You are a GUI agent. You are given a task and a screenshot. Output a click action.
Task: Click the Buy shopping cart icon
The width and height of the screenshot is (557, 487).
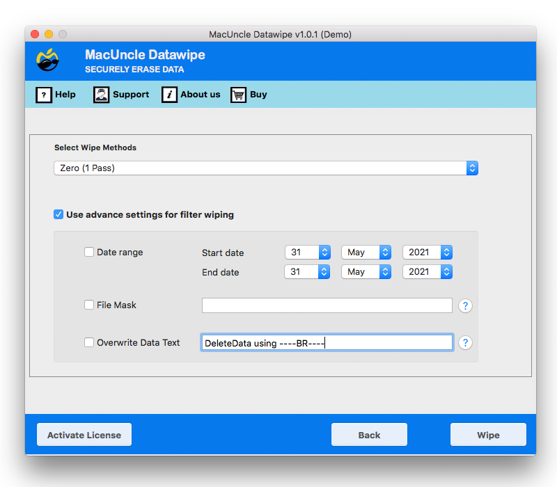pos(237,95)
